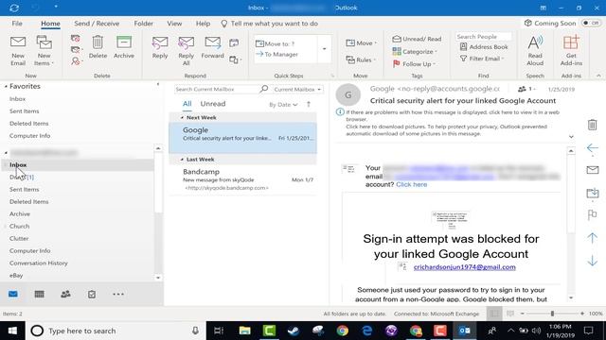Screen dimensions: 606x340
Task: Open the Windows Start menu
Action: 12,331
